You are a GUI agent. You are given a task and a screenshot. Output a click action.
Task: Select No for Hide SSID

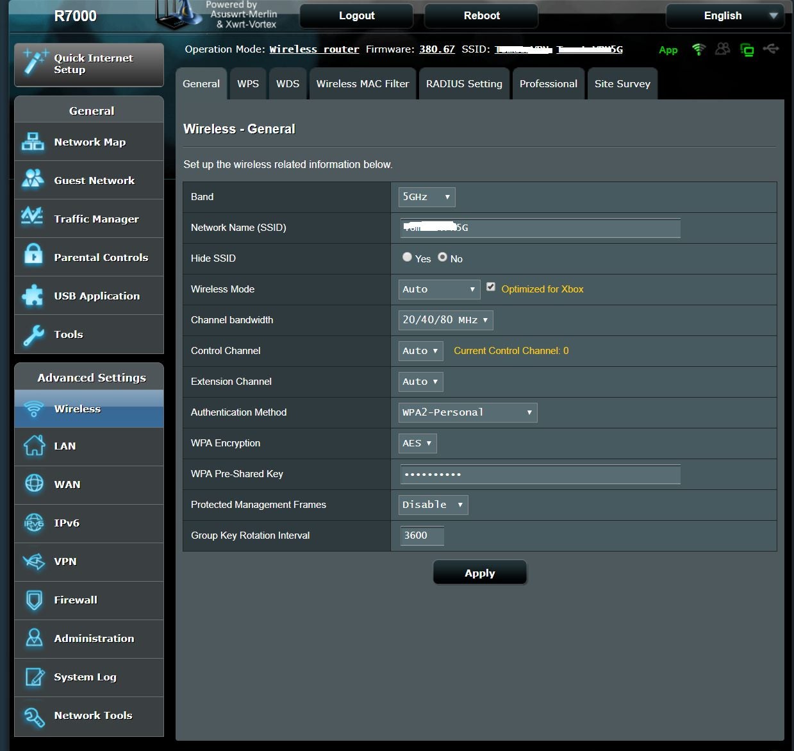442,257
